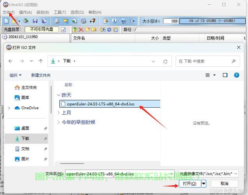The height and width of the screenshot is (195, 248).
Task: Click the Rename folder icon
Action: coord(94,30)
